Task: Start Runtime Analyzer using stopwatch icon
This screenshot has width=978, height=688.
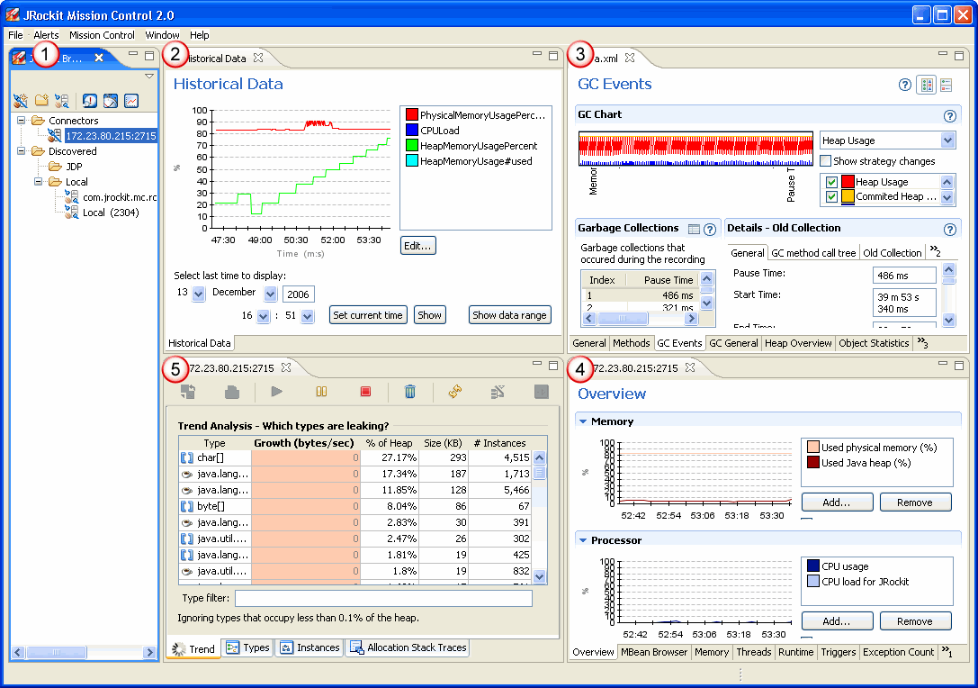Action: coord(111,101)
